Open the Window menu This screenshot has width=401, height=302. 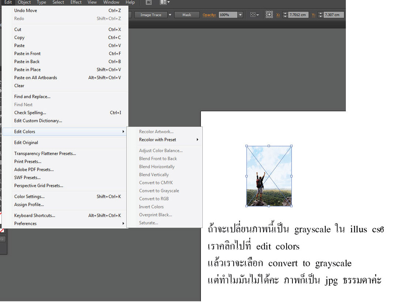[x=111, y=2]
